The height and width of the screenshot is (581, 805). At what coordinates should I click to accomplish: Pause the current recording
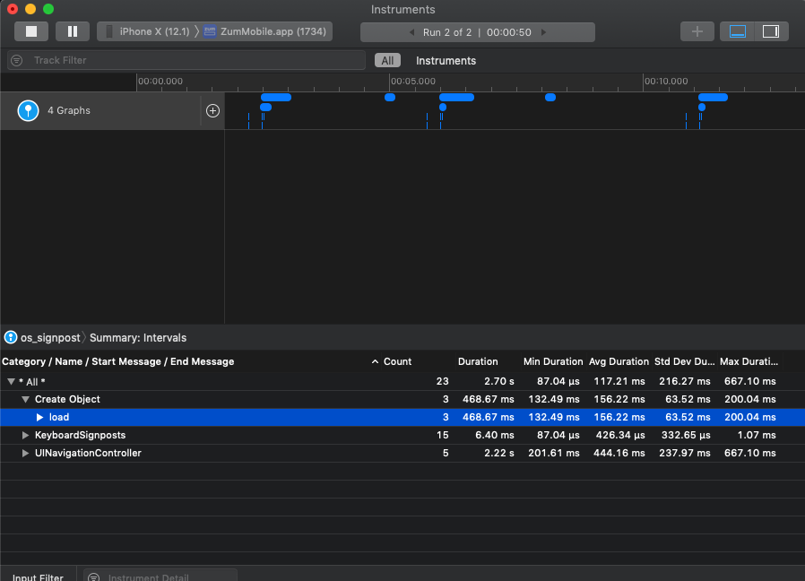coord(72,31)
